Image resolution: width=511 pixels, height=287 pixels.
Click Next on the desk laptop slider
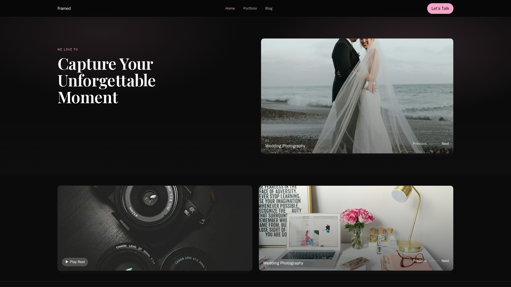click(445, 261)
